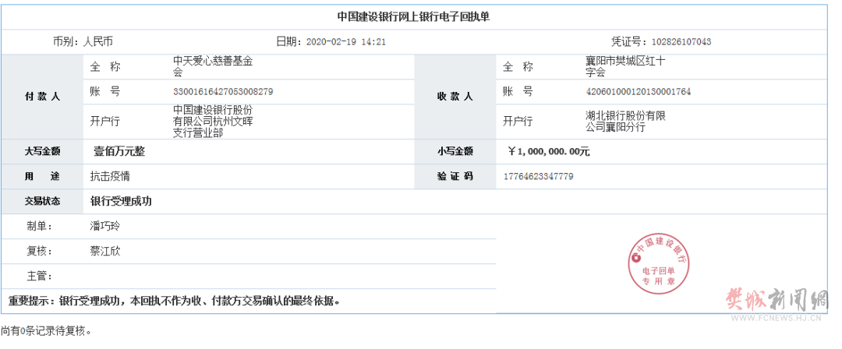Image resolution: width=842 pixels, height=349 pixels.
Task: Click the payee's 账号 label
Action: click(518, 92)
